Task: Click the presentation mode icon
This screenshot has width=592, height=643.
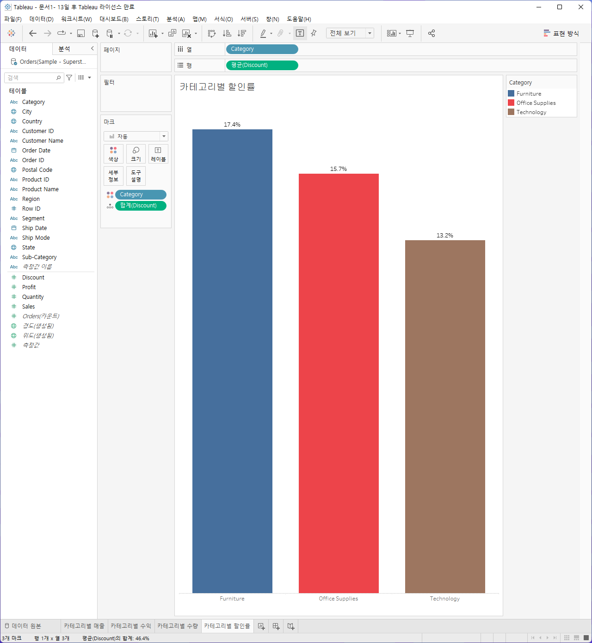Action: pyautogui.click(x=410, y=33)
